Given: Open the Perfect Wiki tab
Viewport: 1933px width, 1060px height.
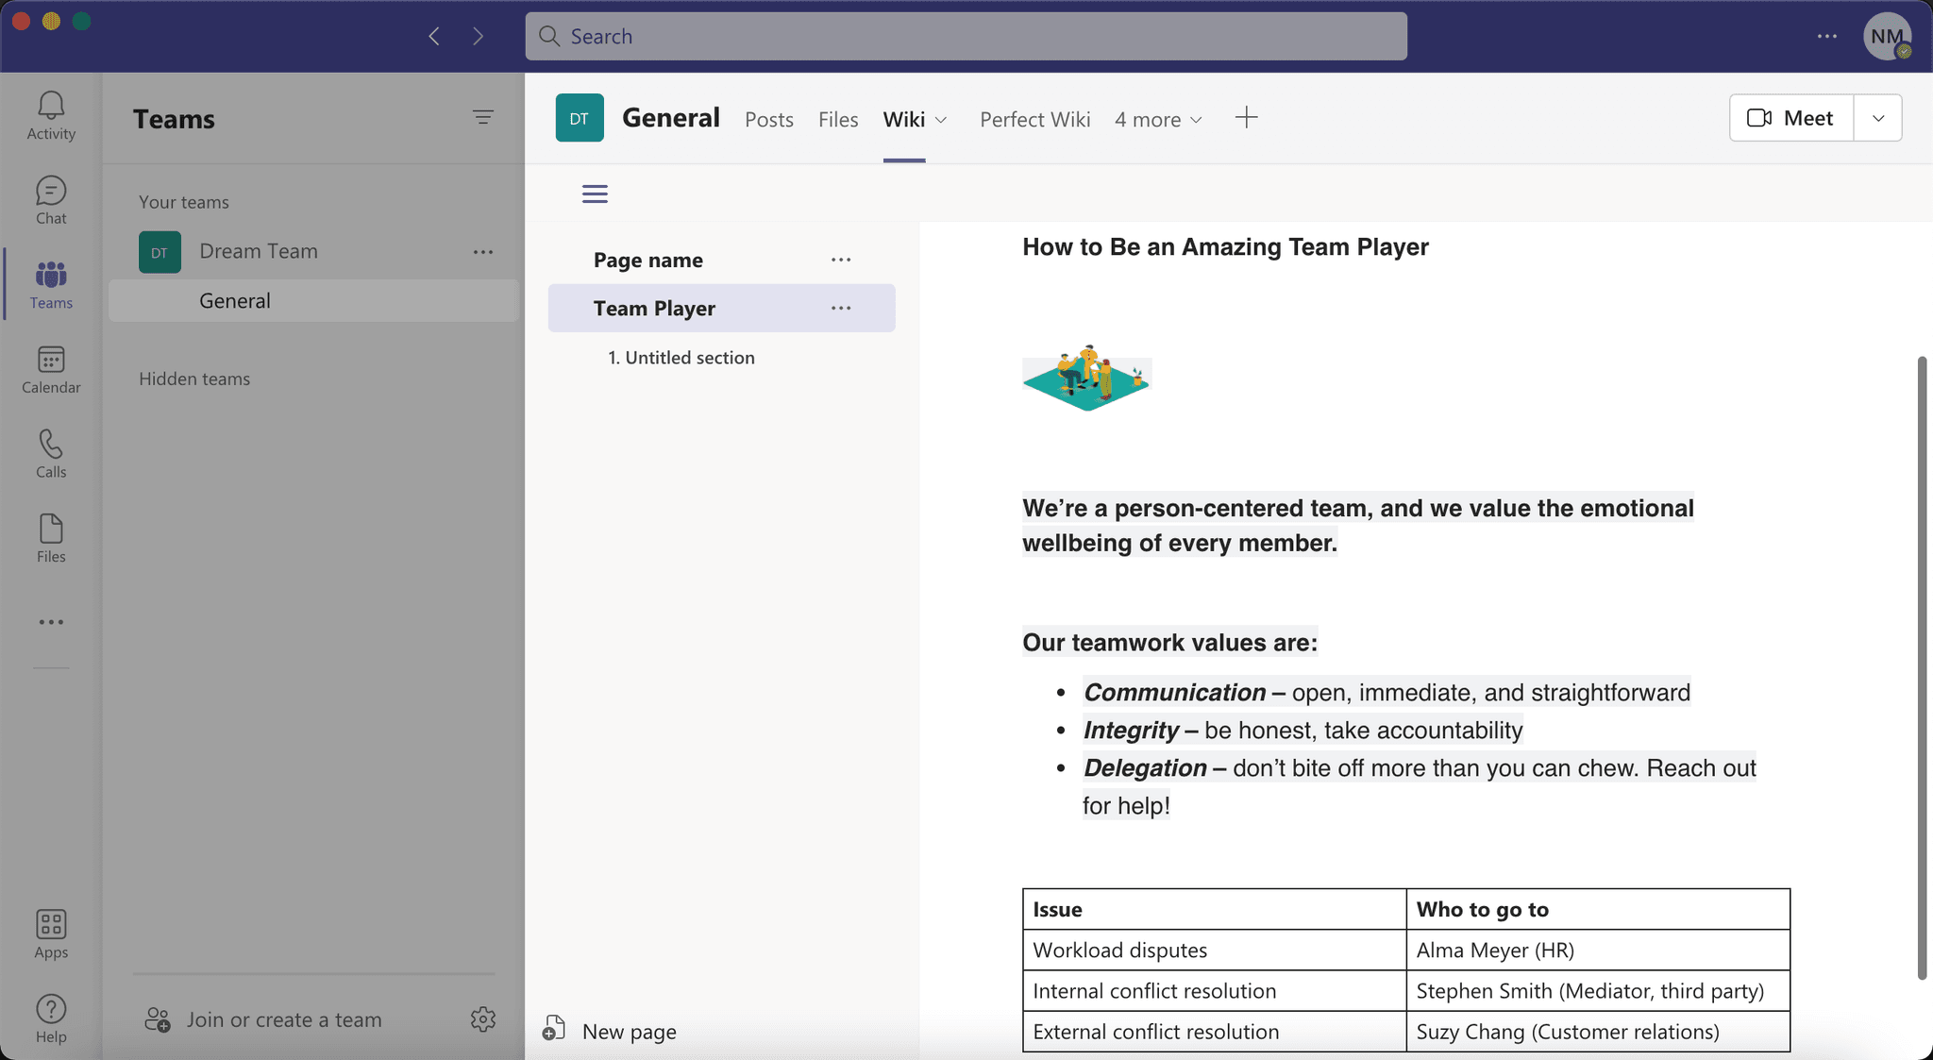Looking at the screenshot, I should pos(1034,119).
